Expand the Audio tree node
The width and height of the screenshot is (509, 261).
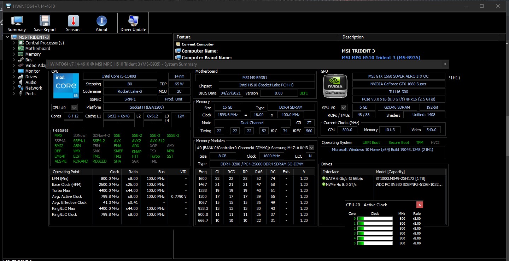pos(14,82)
